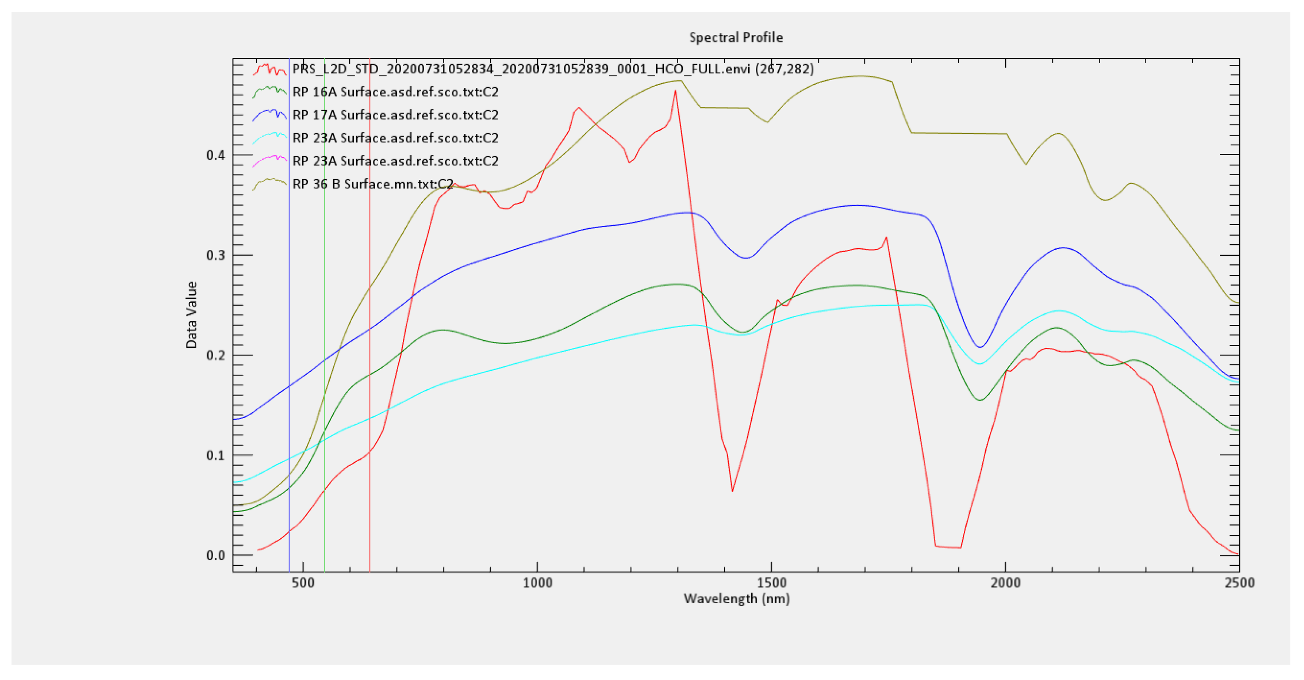Click the magenta RP 23A legend spectrum icon
The width and height of the screenshot is (1304, 680).
[270, 161]
